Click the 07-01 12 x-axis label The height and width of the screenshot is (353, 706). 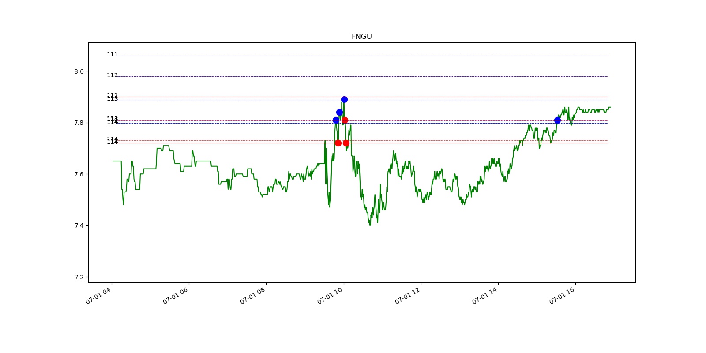(x=408, y=296)
